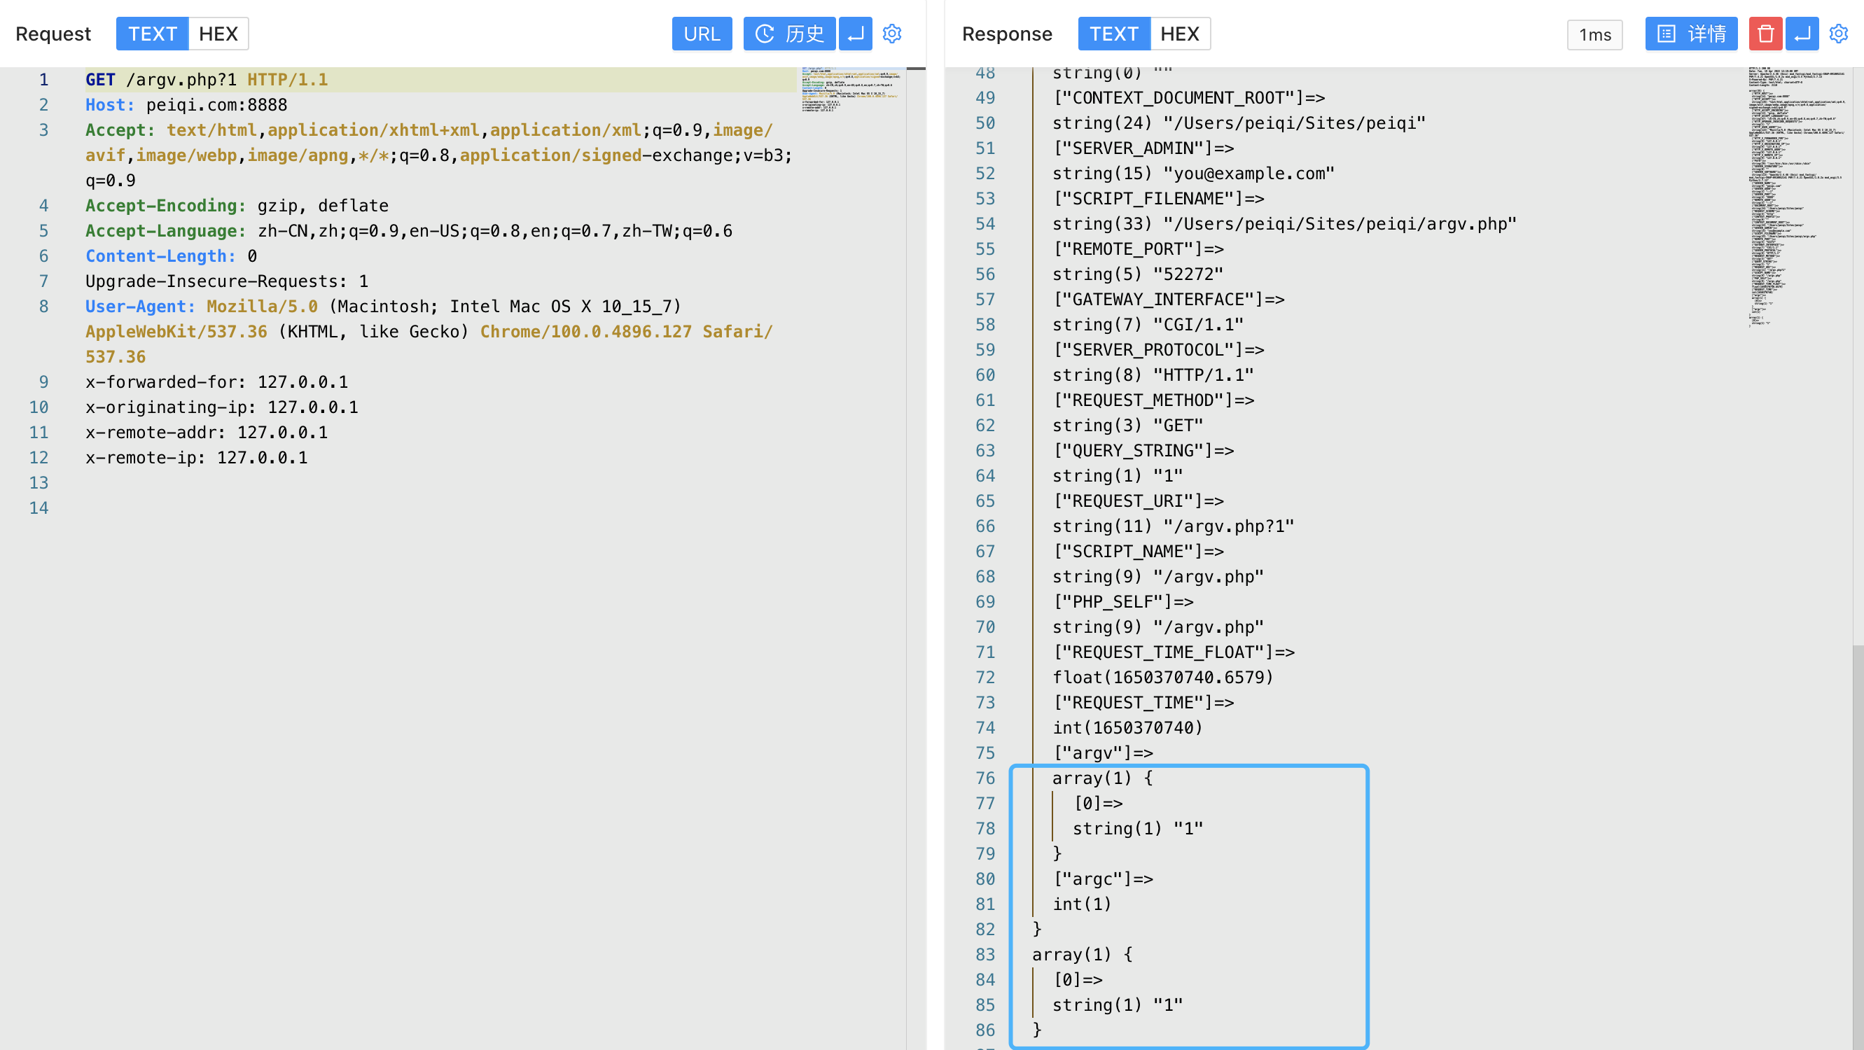Click the Upgrade-Insecure-Requests: 1 line
The image size is (1864, 1050).
pyautogui.click(x=227, y=281)
